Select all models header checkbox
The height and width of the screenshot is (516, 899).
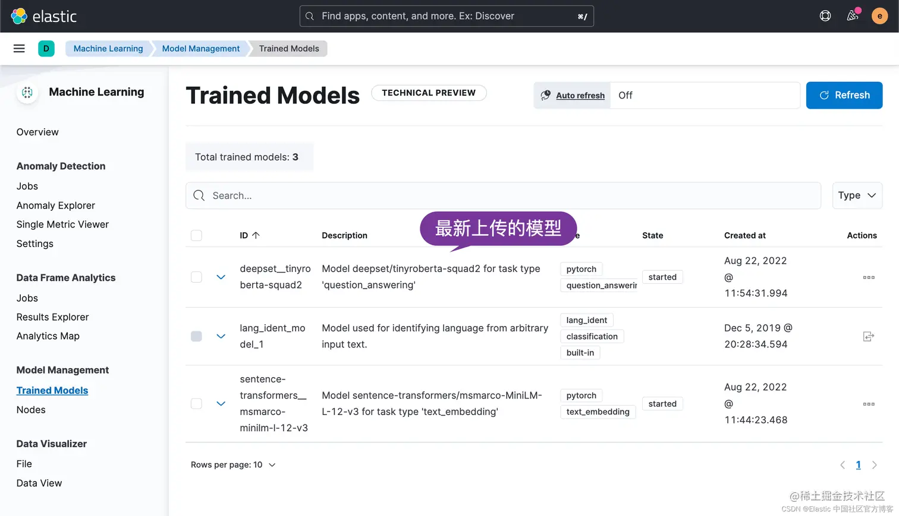coord(196,235)
